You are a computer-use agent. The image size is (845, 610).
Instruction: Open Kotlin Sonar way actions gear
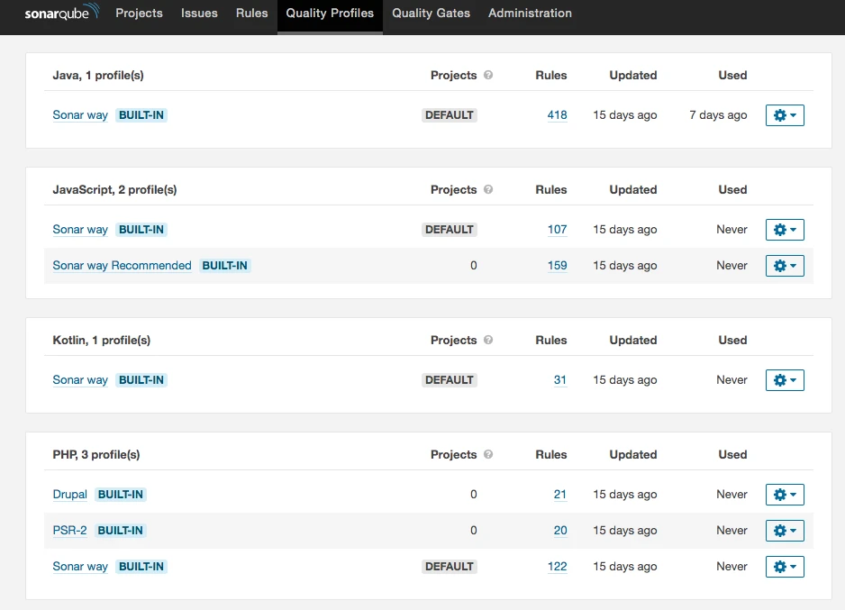coord(785,380)
